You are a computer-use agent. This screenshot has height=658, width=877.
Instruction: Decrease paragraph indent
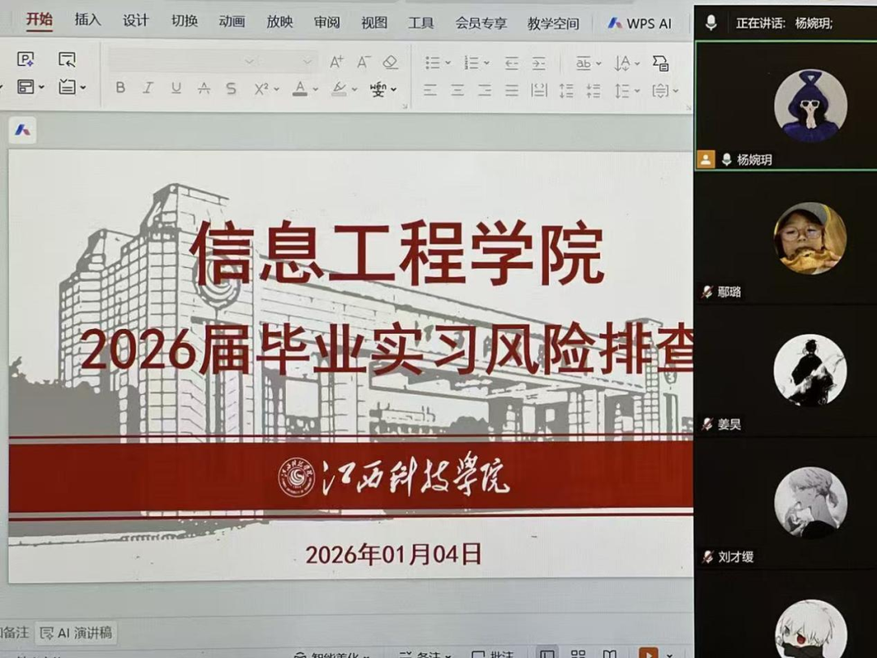[512, 63]
